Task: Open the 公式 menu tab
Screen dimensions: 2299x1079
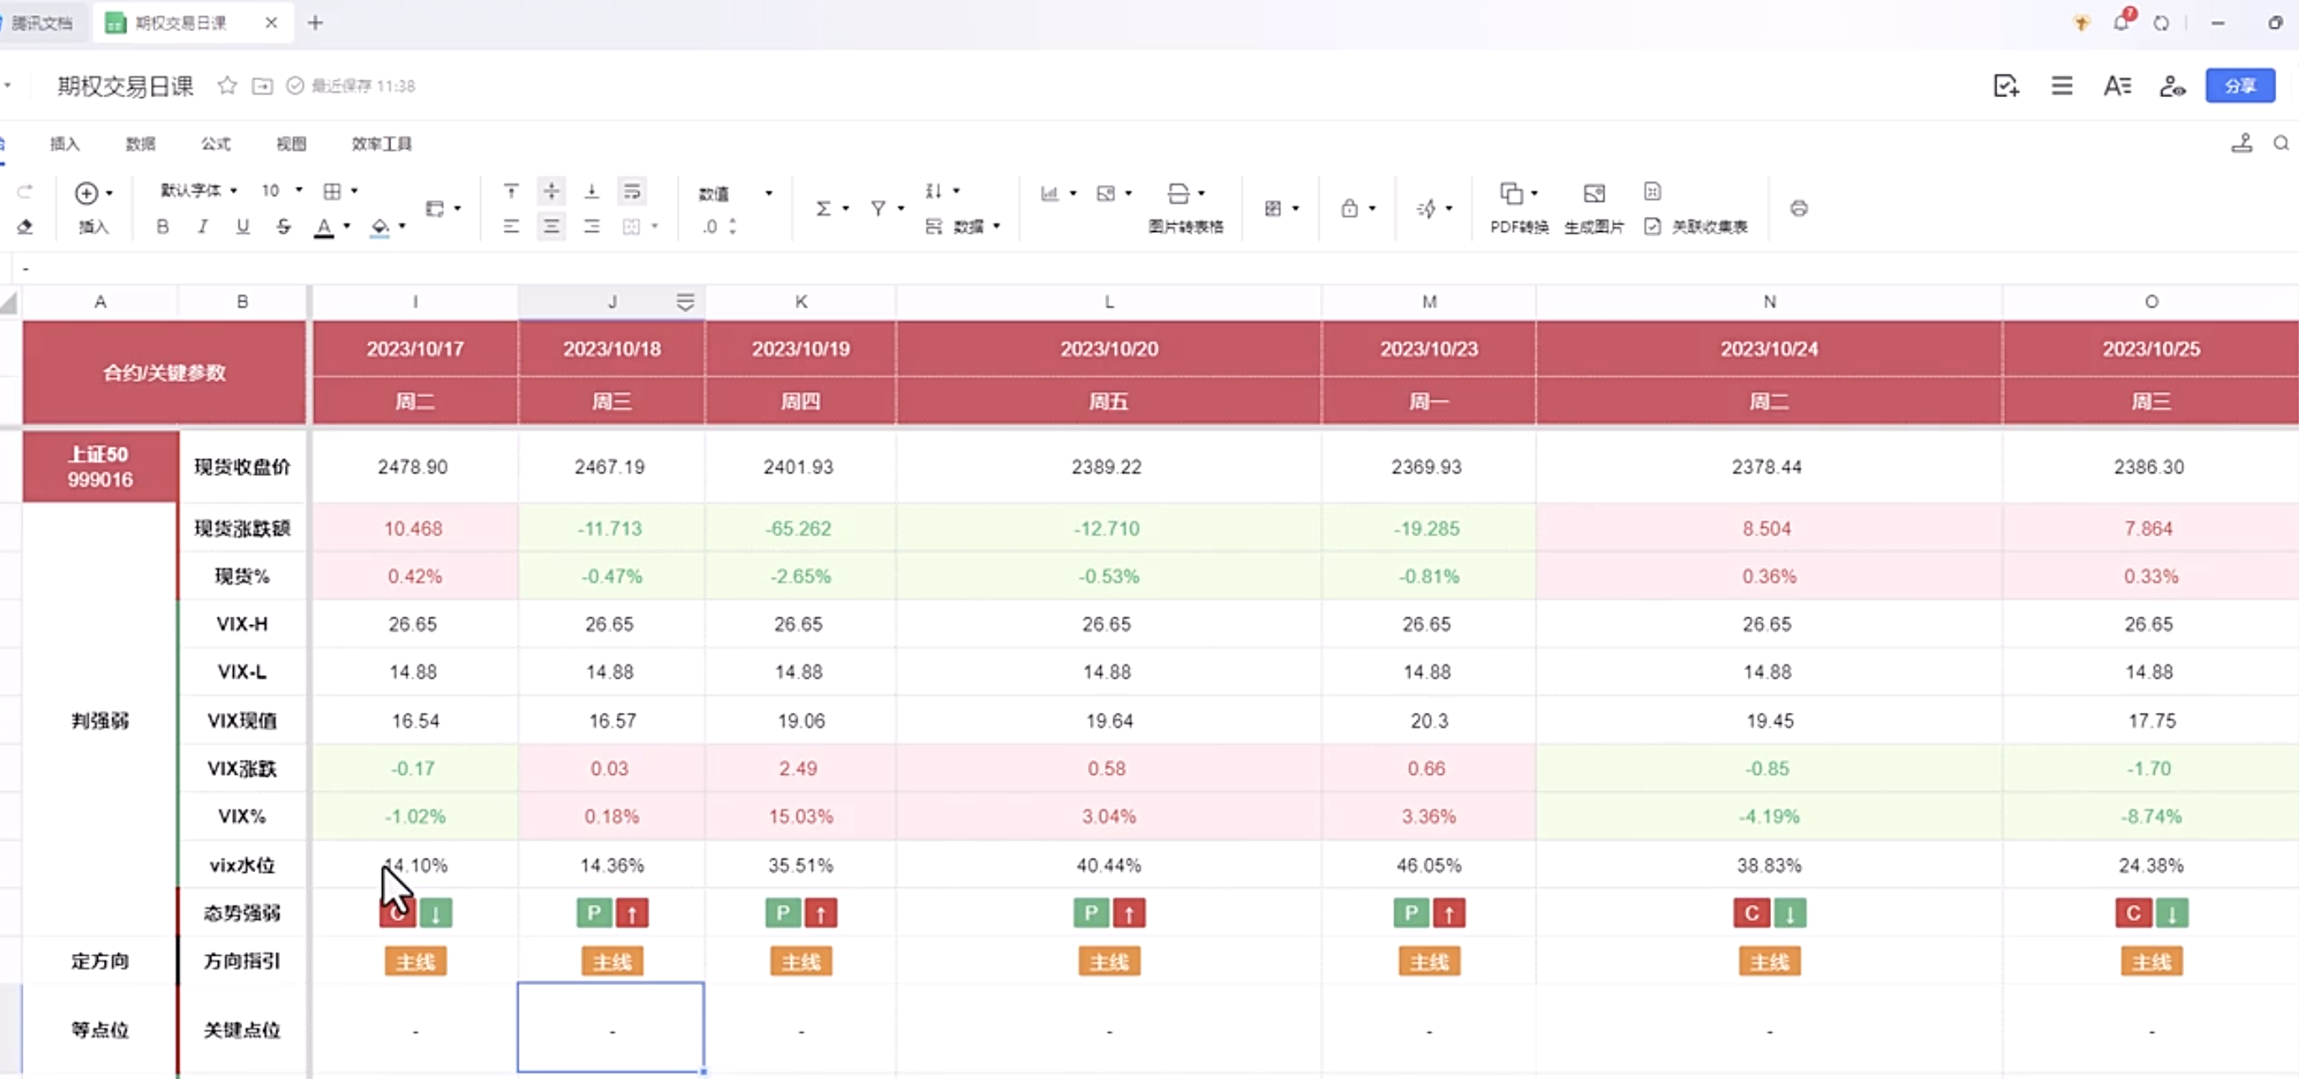Action: [x=215, y=144]
